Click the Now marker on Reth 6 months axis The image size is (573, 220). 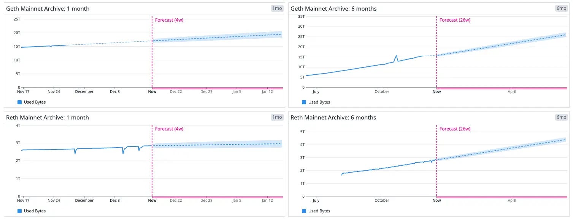436,200
